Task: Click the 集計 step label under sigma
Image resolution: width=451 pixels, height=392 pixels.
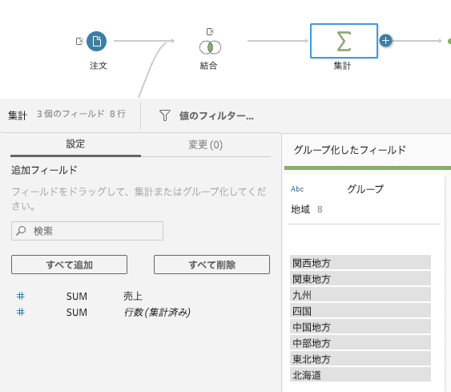Action: point(342,66)
